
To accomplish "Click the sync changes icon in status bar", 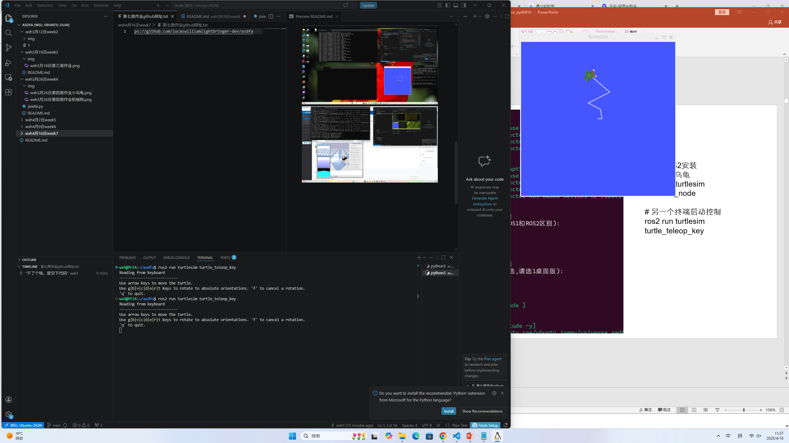I will click(x=65, y=425).
